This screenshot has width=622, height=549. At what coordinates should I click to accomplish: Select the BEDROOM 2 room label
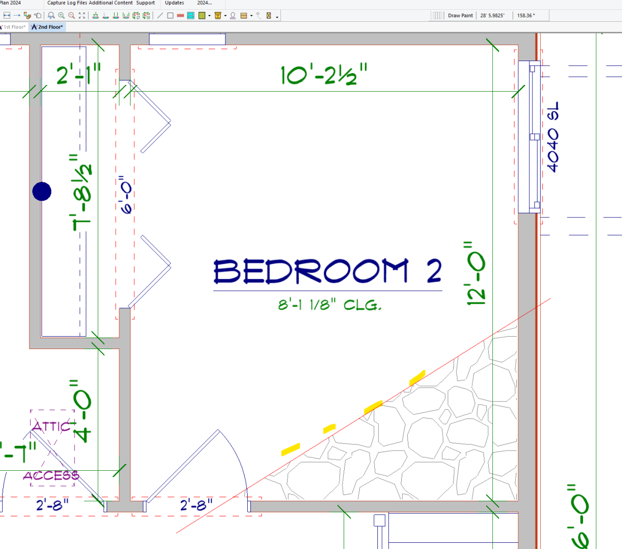(x=328, y=271)
